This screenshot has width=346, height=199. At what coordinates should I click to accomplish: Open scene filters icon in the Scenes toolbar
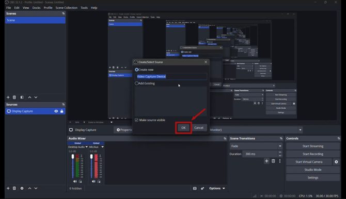[x=22, y=97]
